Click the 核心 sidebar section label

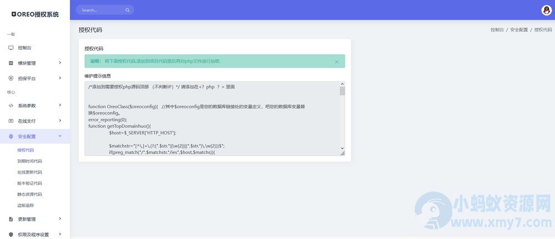pos(11,92)
